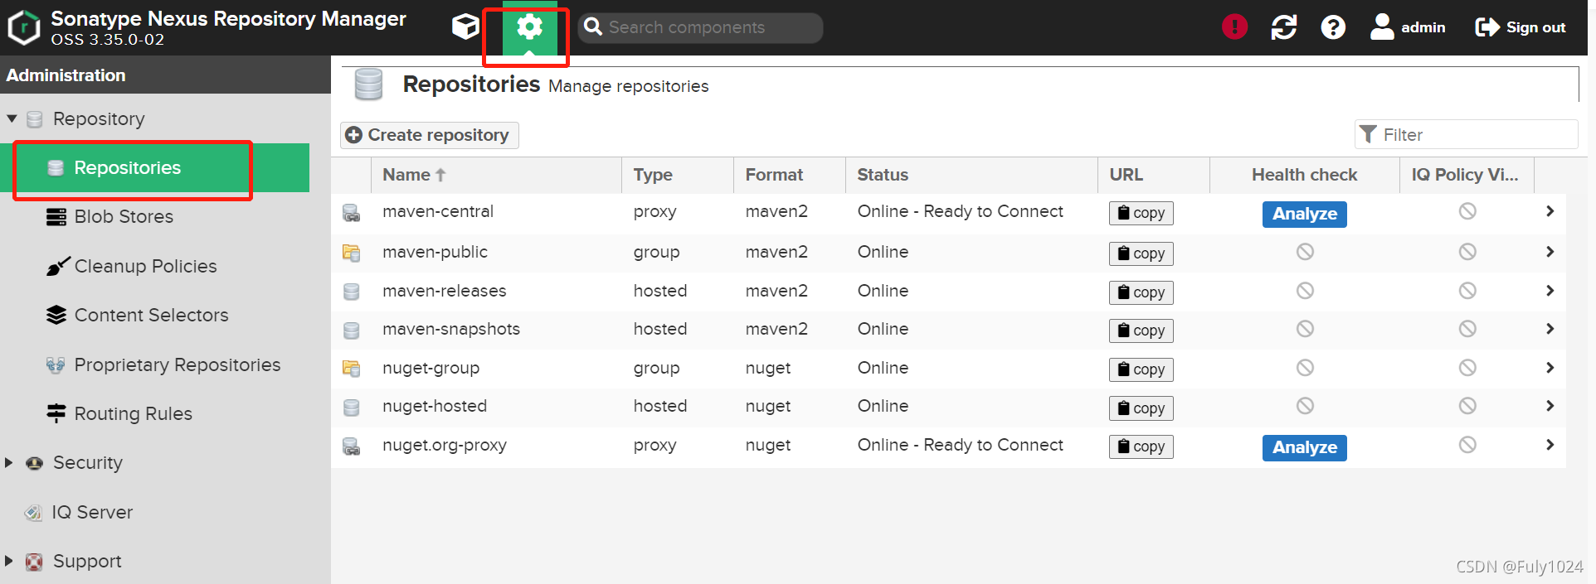Click the Routing Rules signpost icon

56,413
